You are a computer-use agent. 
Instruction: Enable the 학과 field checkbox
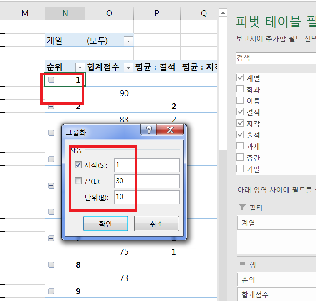tap(240, 90)
